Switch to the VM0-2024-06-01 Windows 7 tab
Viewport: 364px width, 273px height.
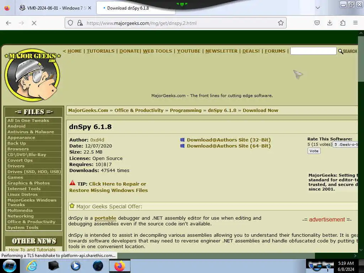click(x=54, y=8)
